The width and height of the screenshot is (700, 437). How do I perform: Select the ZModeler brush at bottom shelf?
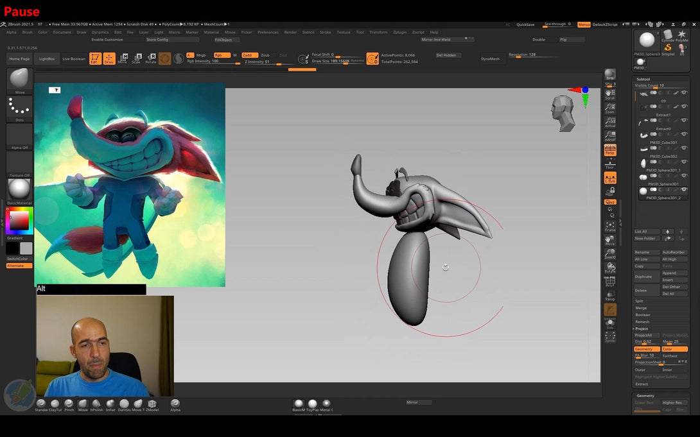[x=152, y=406]
